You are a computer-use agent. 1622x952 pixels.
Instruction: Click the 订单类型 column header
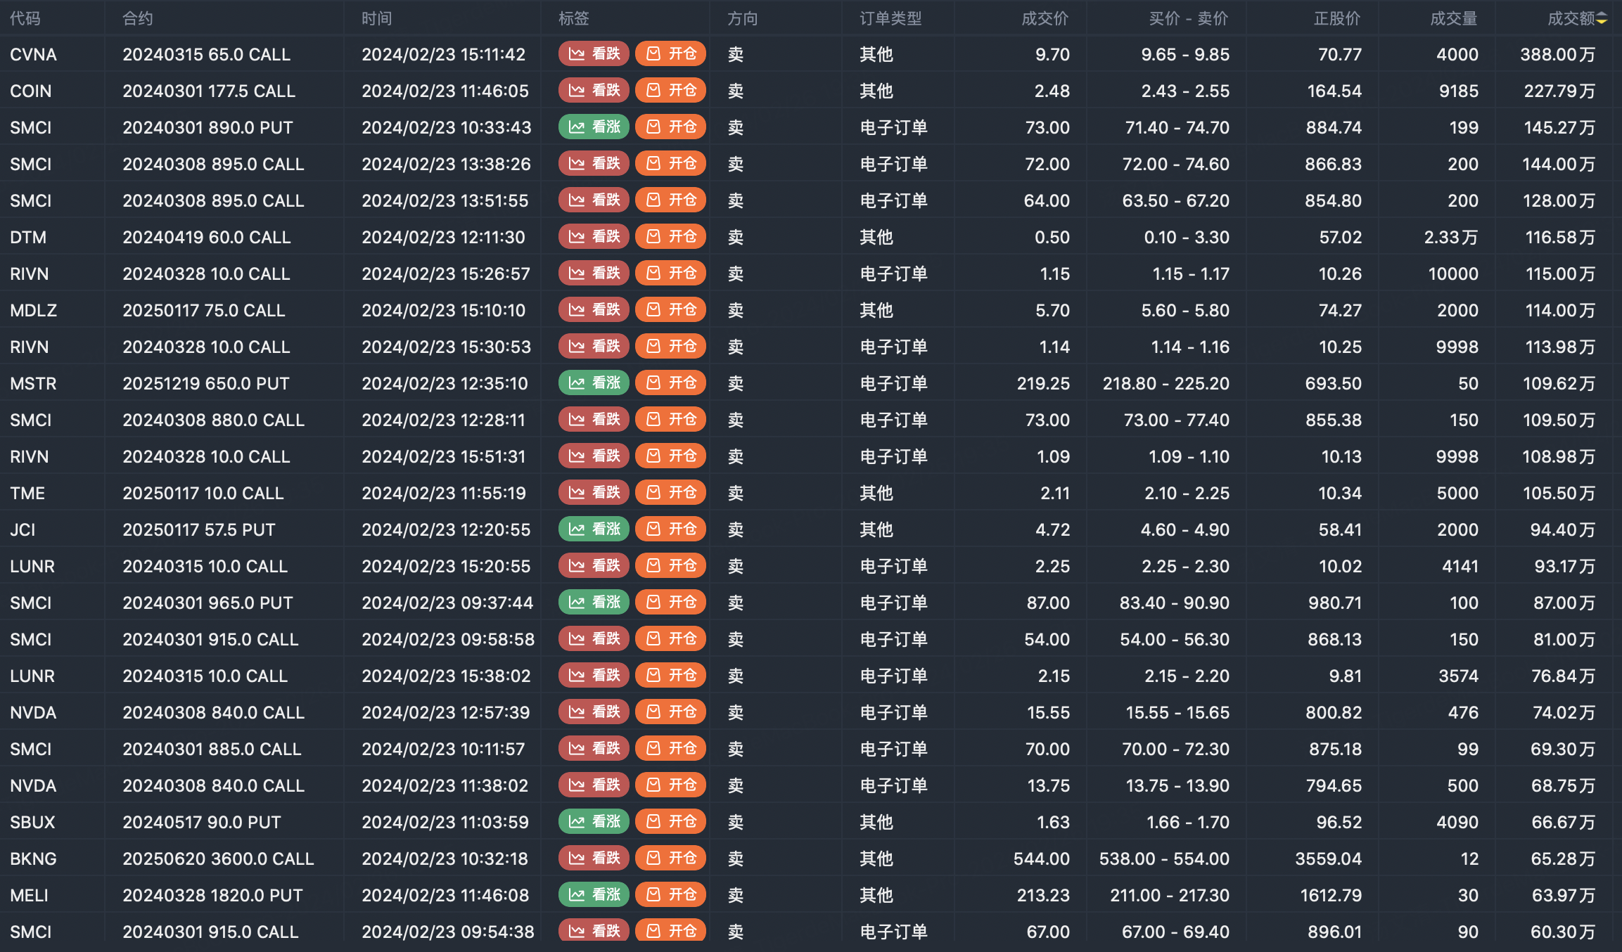click(x=890, y=19)
